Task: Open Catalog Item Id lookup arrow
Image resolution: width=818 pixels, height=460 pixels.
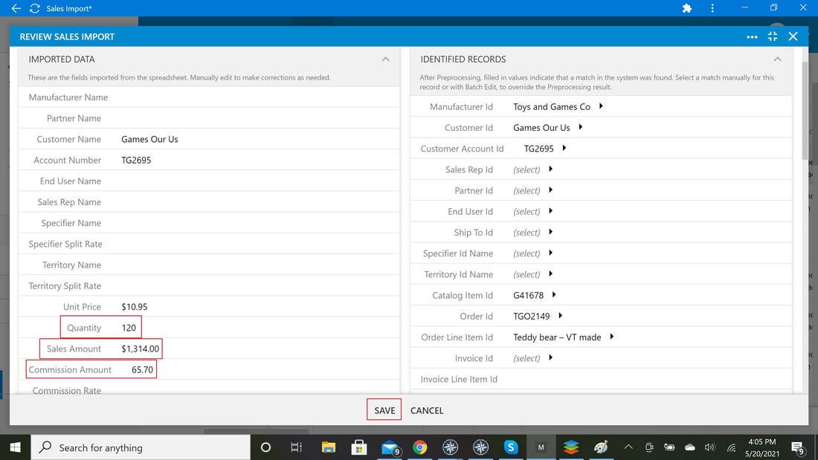Action: click(x=553, y=295)
